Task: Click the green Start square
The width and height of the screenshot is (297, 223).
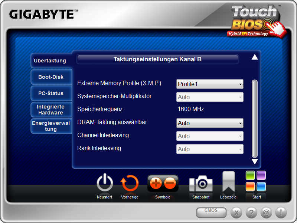Action: (x=250, y=175)
